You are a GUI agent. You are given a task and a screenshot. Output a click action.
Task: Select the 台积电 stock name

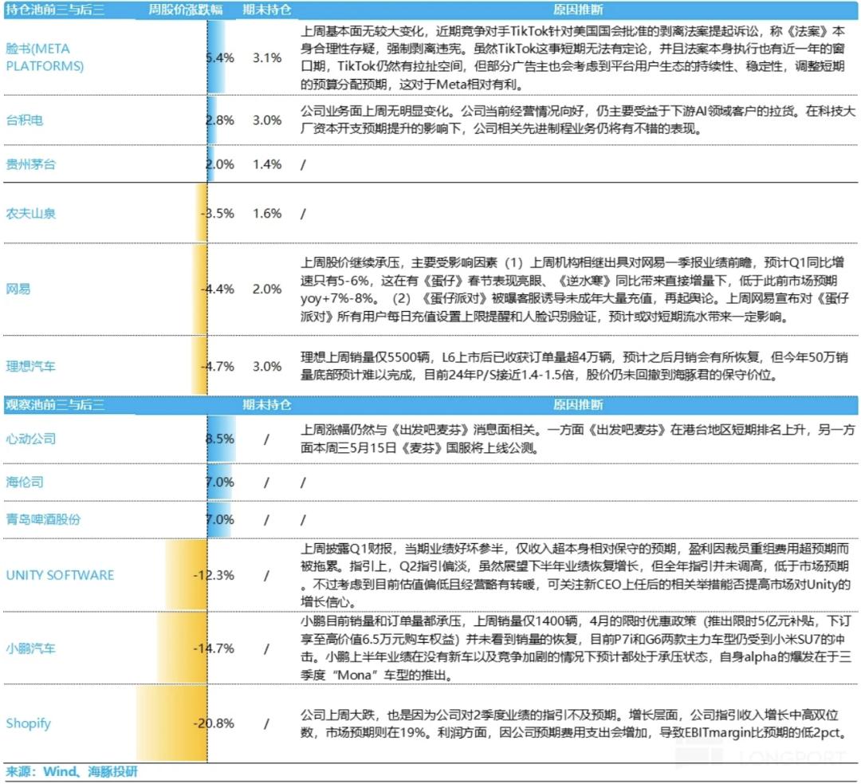25,120
